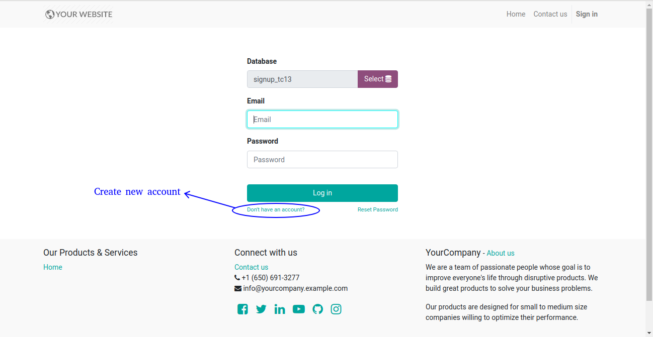653x337 pixels.
Task: Click the signup_tc13 database field
Action: coord(302,79)
